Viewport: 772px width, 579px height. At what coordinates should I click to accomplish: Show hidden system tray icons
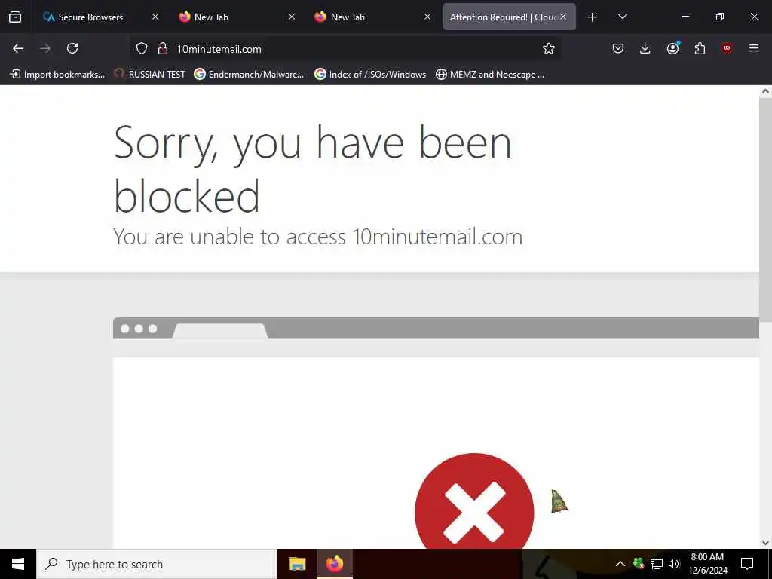tap(620, 564)
